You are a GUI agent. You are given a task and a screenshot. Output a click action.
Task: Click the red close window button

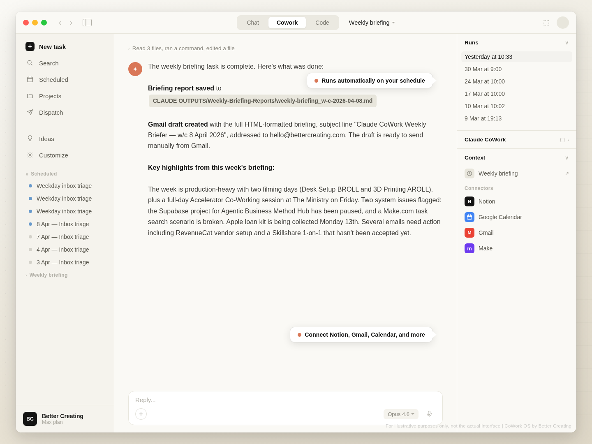click(26, 23)
